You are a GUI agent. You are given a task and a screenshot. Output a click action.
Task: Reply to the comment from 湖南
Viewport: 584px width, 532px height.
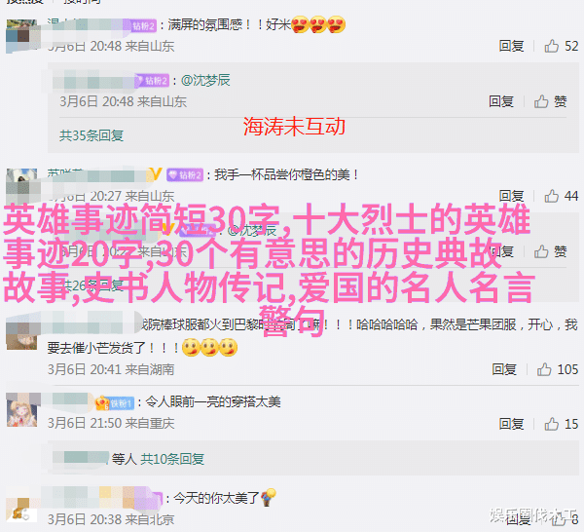504,369
